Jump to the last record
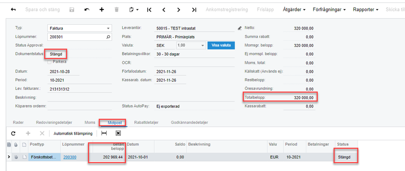The image size is (405, 171). coord(194,9)
